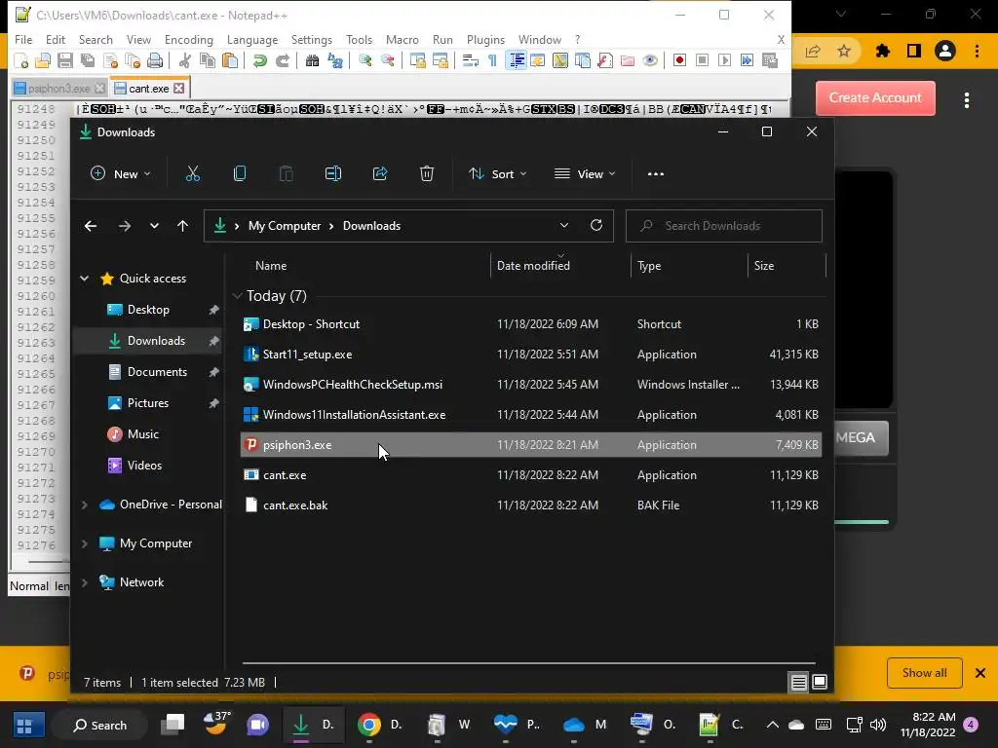This screenshot has height=748, width=998.
Task: Expand the address bar history dropdown
Action: [564, 226]
